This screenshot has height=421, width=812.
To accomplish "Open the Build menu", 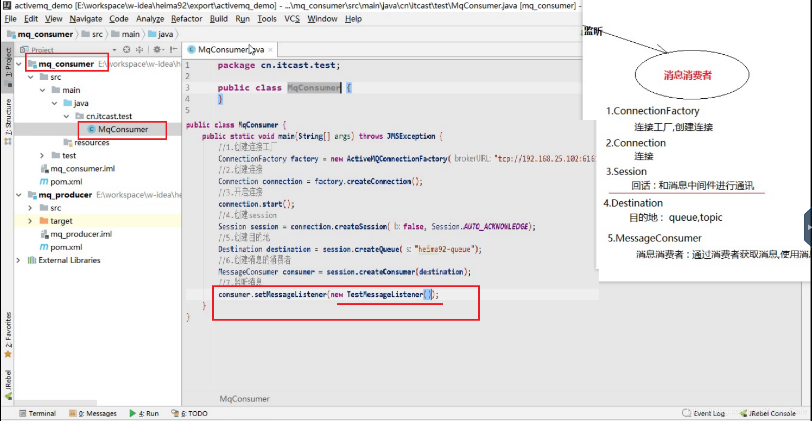I will click(x=219, y=18).
